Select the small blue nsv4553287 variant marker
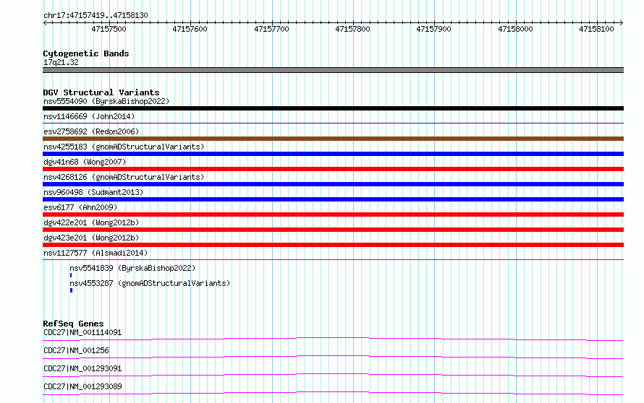The height and width of the screenshot is (403, 644). [x=71, y=290]
